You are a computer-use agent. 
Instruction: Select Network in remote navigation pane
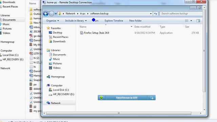[x=56, y=103]
